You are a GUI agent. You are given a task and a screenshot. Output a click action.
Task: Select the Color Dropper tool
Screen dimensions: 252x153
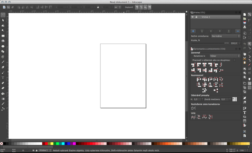pos(3,104)
